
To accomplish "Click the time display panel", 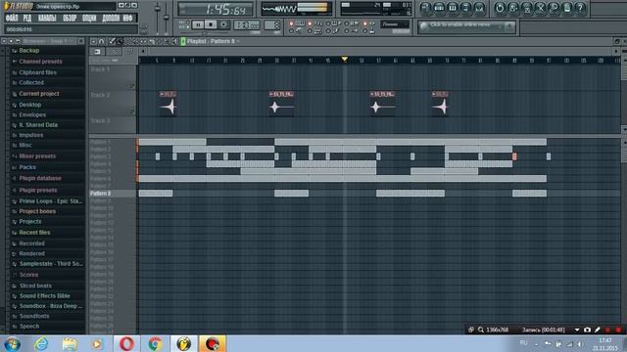I will coord(216,9).
